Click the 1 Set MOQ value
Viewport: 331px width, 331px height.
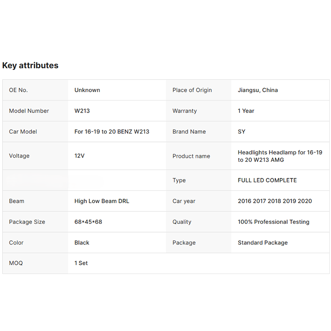81,263
